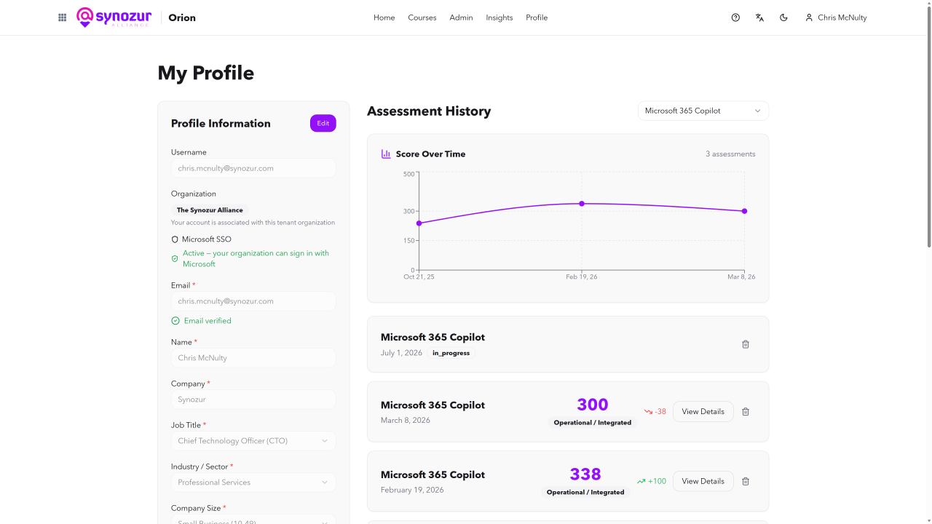932x524 pixels.
Task: Open the Job Title dropdown
Action: coord(253,441)
